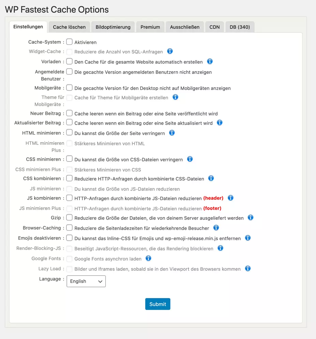Switch to Ausschließen tab
The height and width of the screenshot is (339, 316).
pos(185,27)
